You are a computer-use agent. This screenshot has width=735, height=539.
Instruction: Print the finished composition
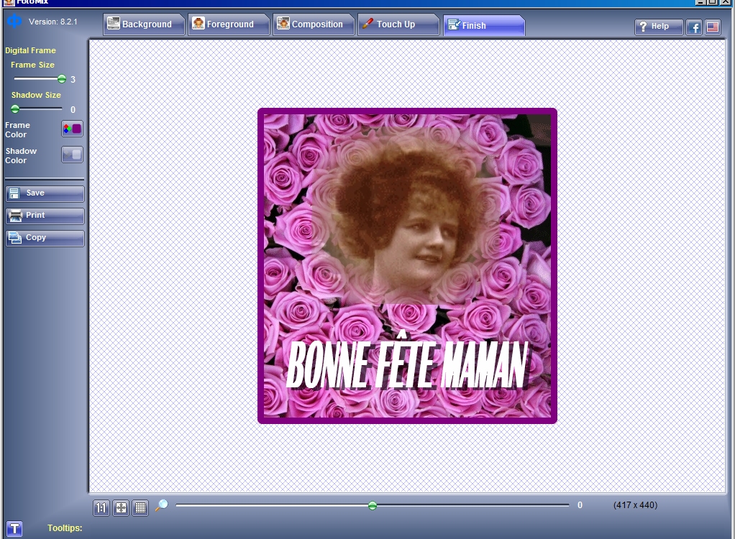coord(45,216)
